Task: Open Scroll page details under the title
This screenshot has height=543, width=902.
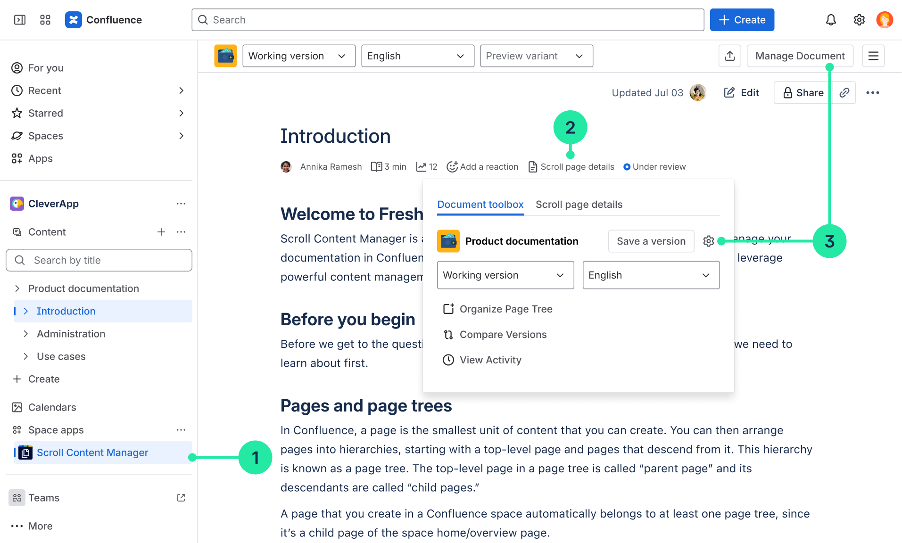Action: (x=571, y=167)
